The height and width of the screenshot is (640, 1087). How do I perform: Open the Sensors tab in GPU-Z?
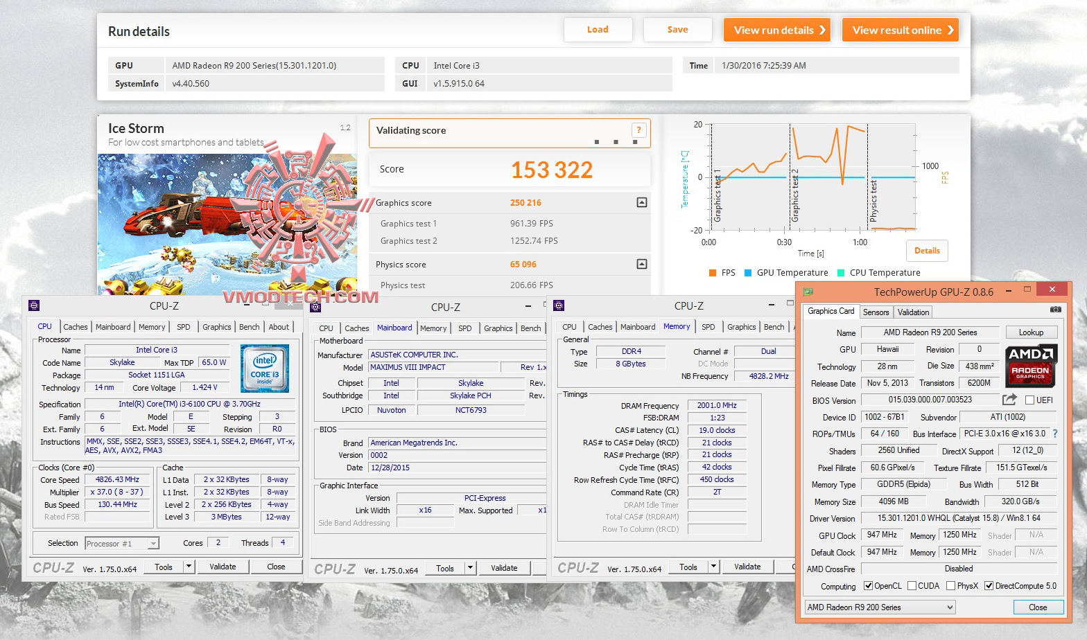tap(876, 312)
